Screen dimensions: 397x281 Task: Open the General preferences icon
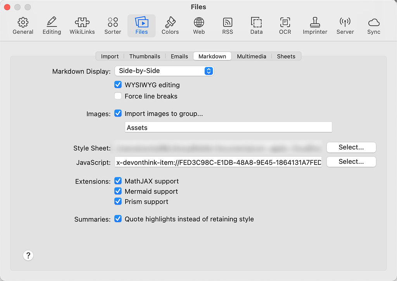point(23,25)
